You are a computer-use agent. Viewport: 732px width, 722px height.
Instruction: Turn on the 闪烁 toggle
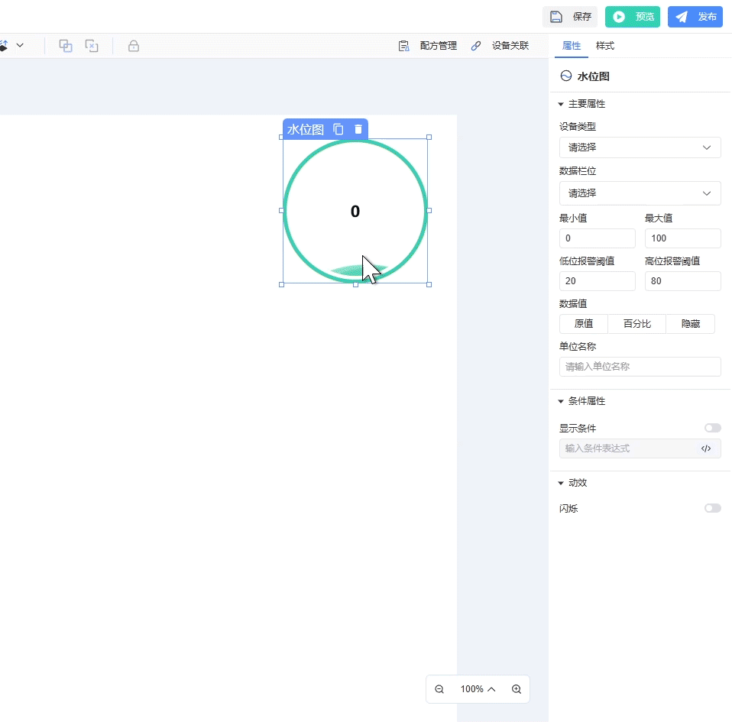tap(712, 508)
